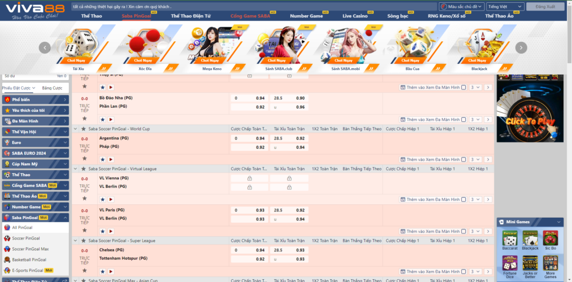Select Soccer PinGoal Max in sidebar
This screenshot has height=282, width=572.
[x=35, y=249]
